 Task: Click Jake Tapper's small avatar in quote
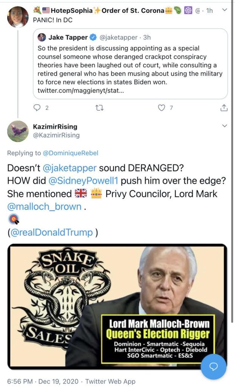point(42,37)
